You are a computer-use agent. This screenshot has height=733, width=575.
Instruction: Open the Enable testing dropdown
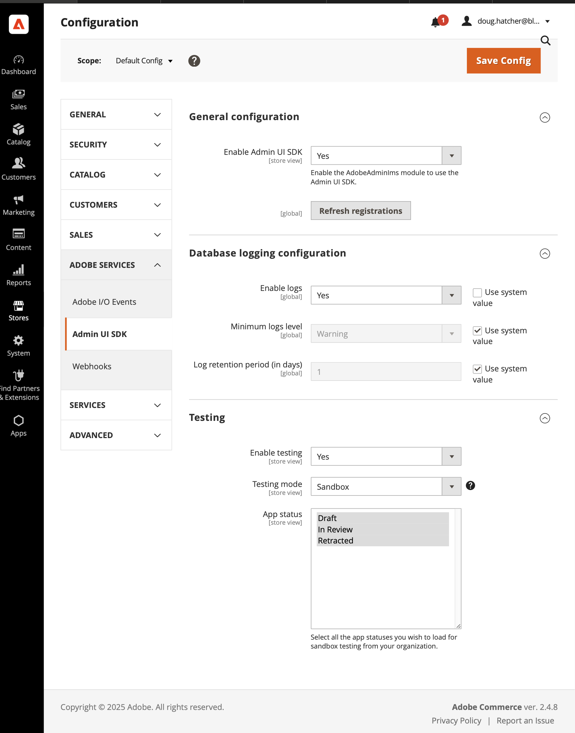pos(386,457)
